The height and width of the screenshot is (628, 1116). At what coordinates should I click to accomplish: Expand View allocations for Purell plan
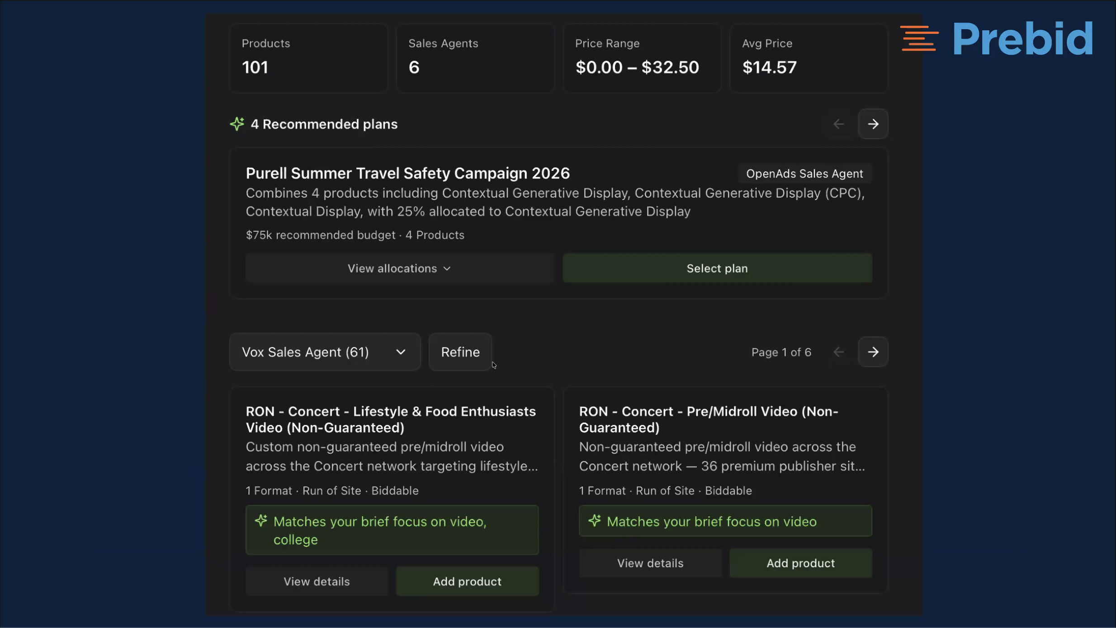(399, 268)
